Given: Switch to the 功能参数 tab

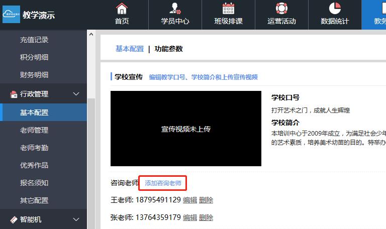Looking at the screenshot, I should (169, 49).
